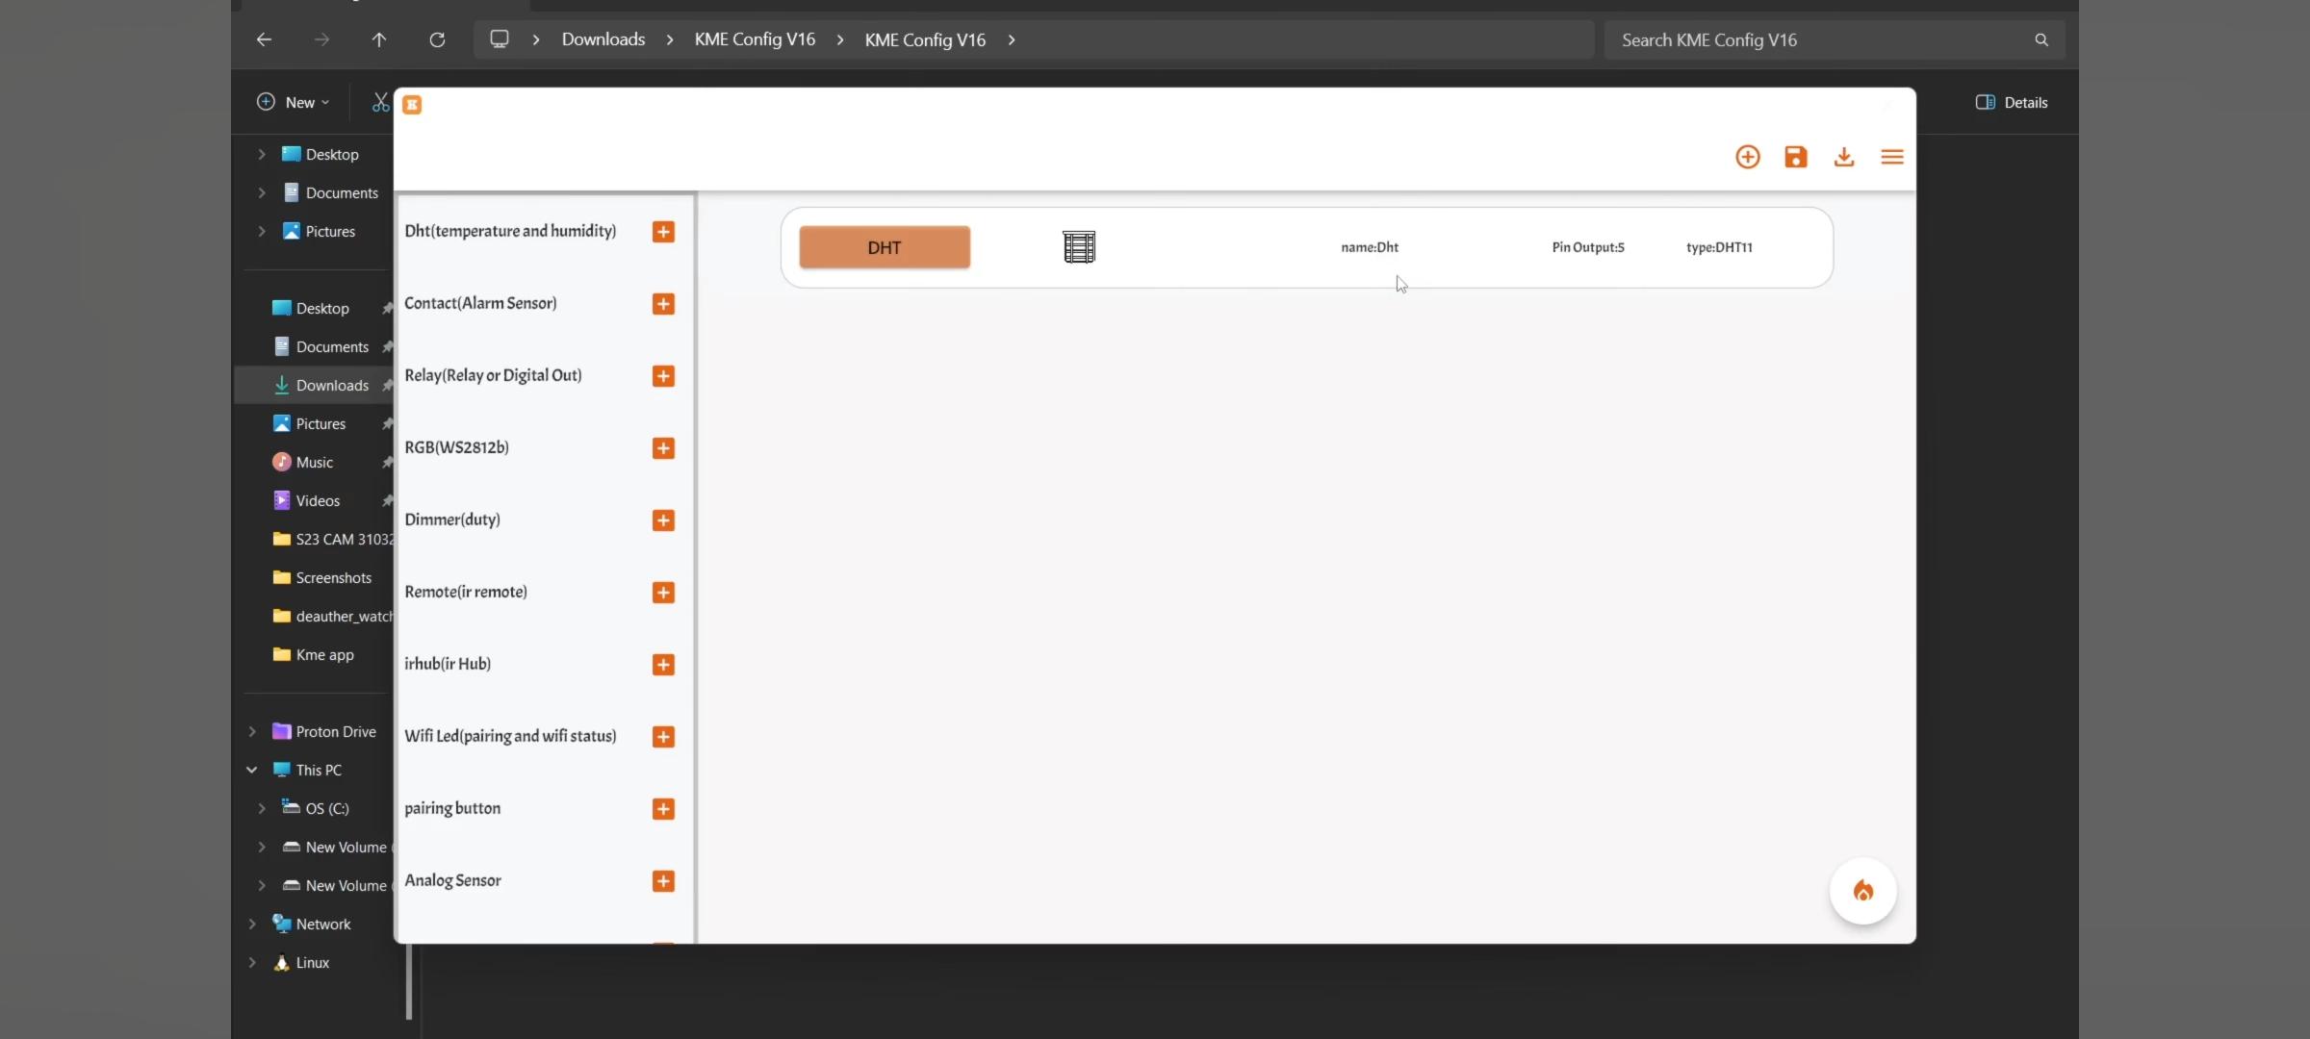The height and width of the screenshot is (1039, 2310).
Task: Expand the Dht temperature and humidity section
Action: tap(663, 231)
